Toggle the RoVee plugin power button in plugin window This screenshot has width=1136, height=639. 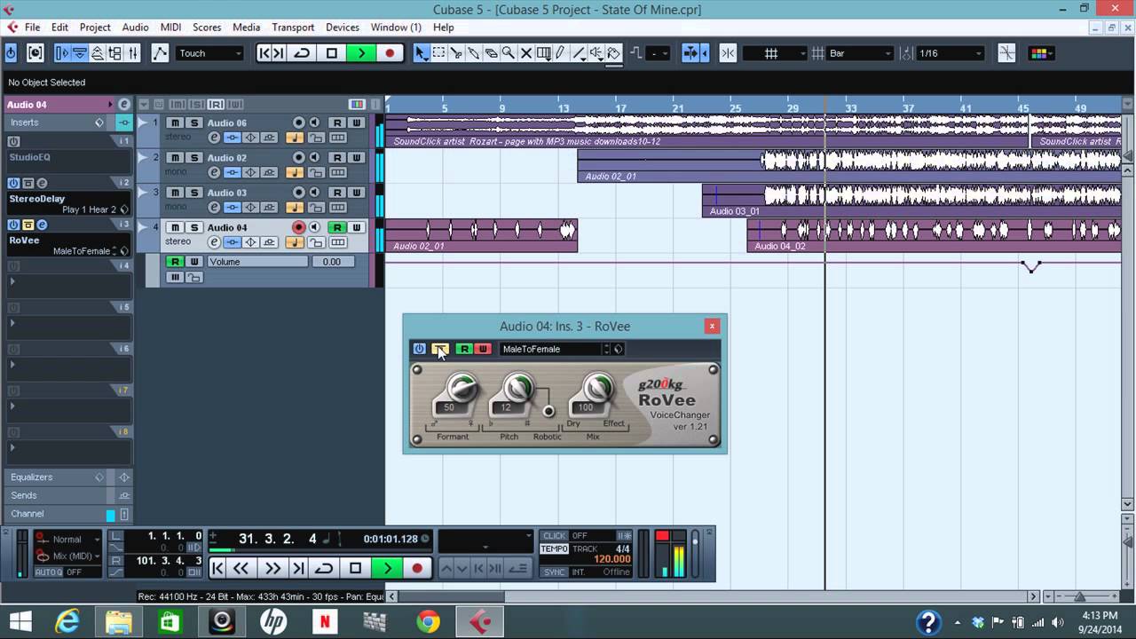(420, 349)
